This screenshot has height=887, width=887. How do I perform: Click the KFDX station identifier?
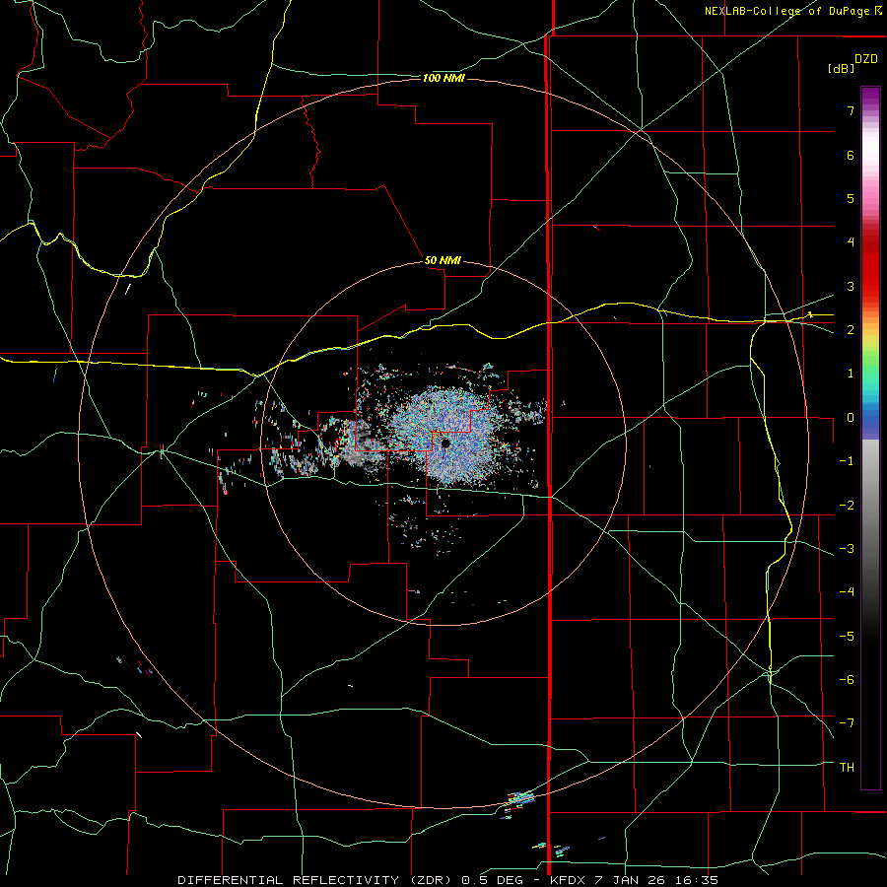point(569,880)
